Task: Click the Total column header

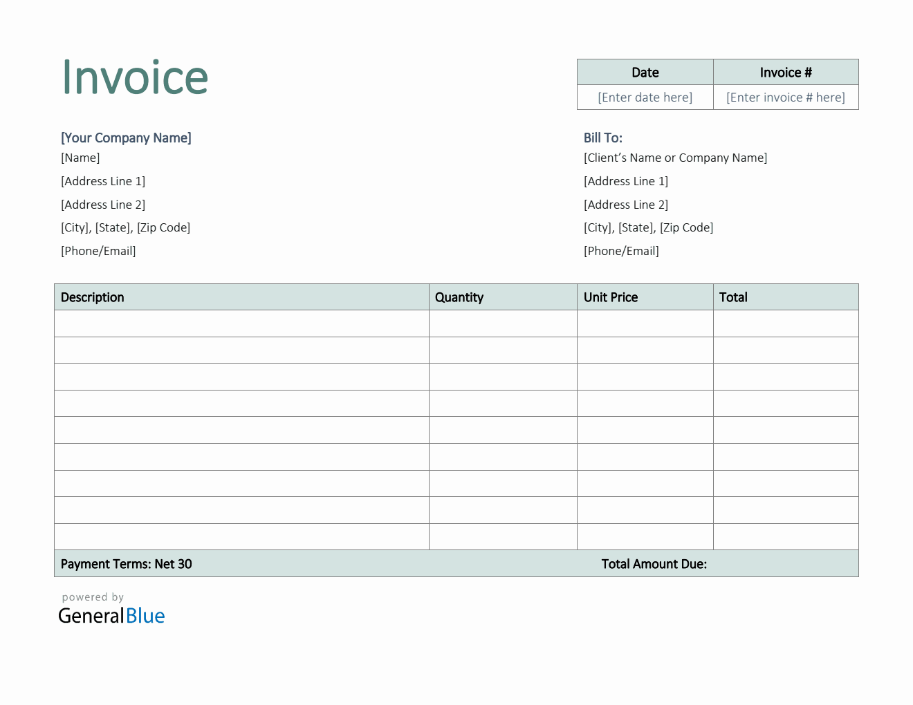Action: coord(733,297)
